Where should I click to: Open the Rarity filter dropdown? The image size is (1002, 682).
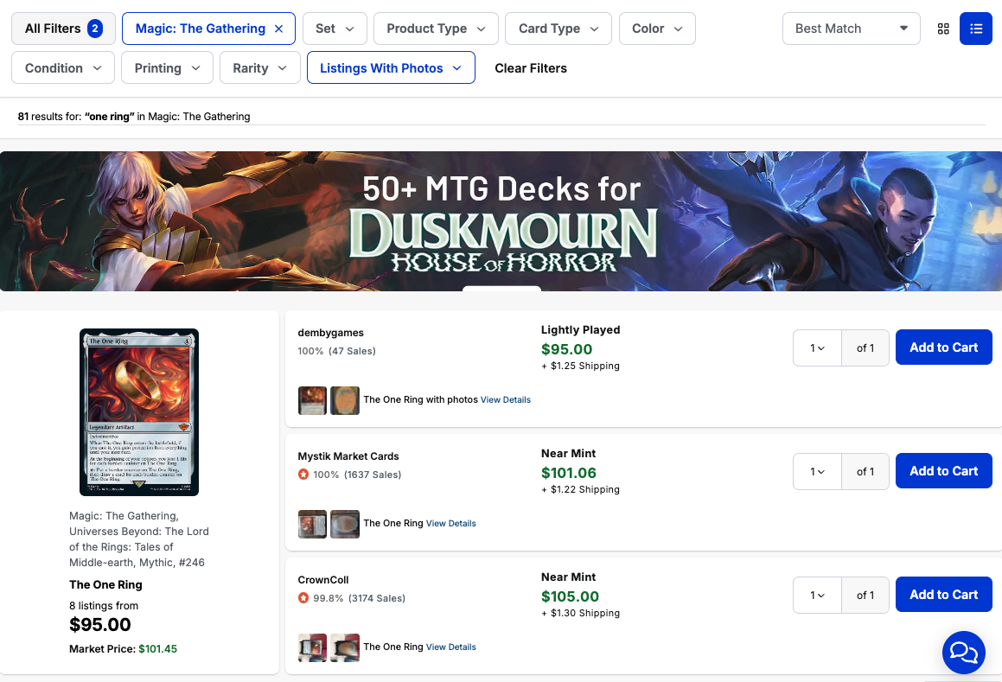[x=259, y=68]
